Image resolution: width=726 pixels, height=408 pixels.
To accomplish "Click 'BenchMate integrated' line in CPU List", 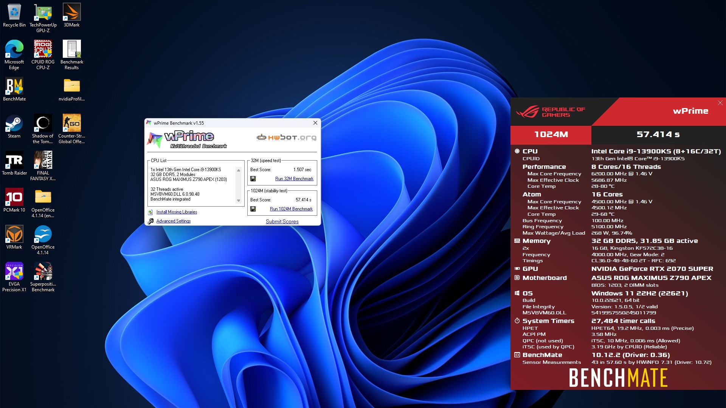I will [171, 199].
